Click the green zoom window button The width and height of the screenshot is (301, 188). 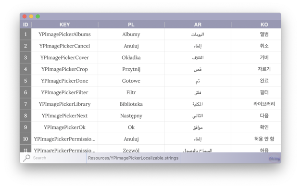[x=38, y=16]
